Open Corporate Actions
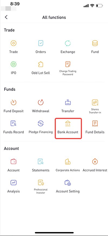 click(68, 165)
